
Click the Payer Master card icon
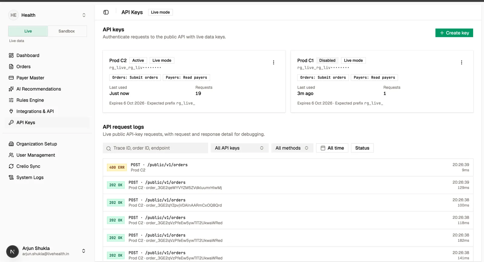(11, 78)
